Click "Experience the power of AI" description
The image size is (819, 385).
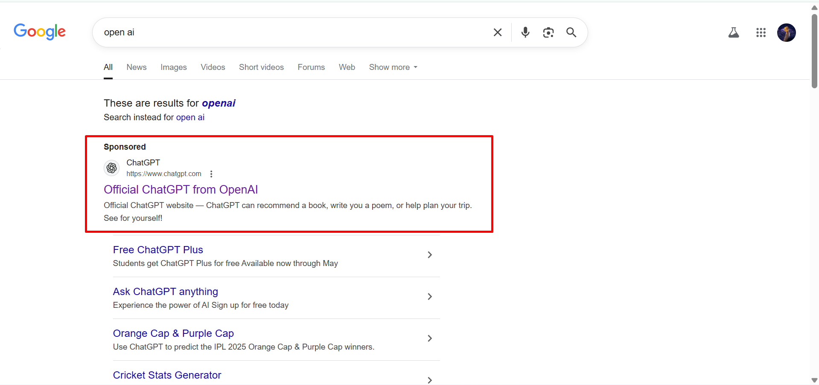[x=201, y=305]
